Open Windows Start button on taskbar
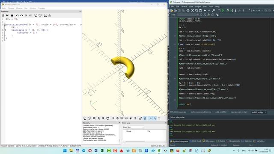This screenshot has height=154, width=274. 65,151
